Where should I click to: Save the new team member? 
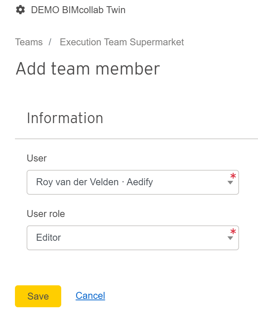coord(38,296)
